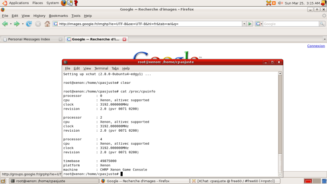Viewport: 327px width, 184px height.
Task: Click the trash icon in bottom panel
Action: [324, 181]
